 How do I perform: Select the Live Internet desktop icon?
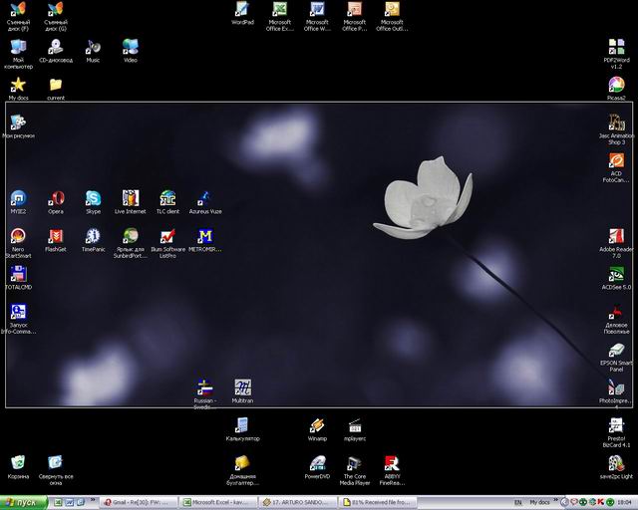pos(131,202)
